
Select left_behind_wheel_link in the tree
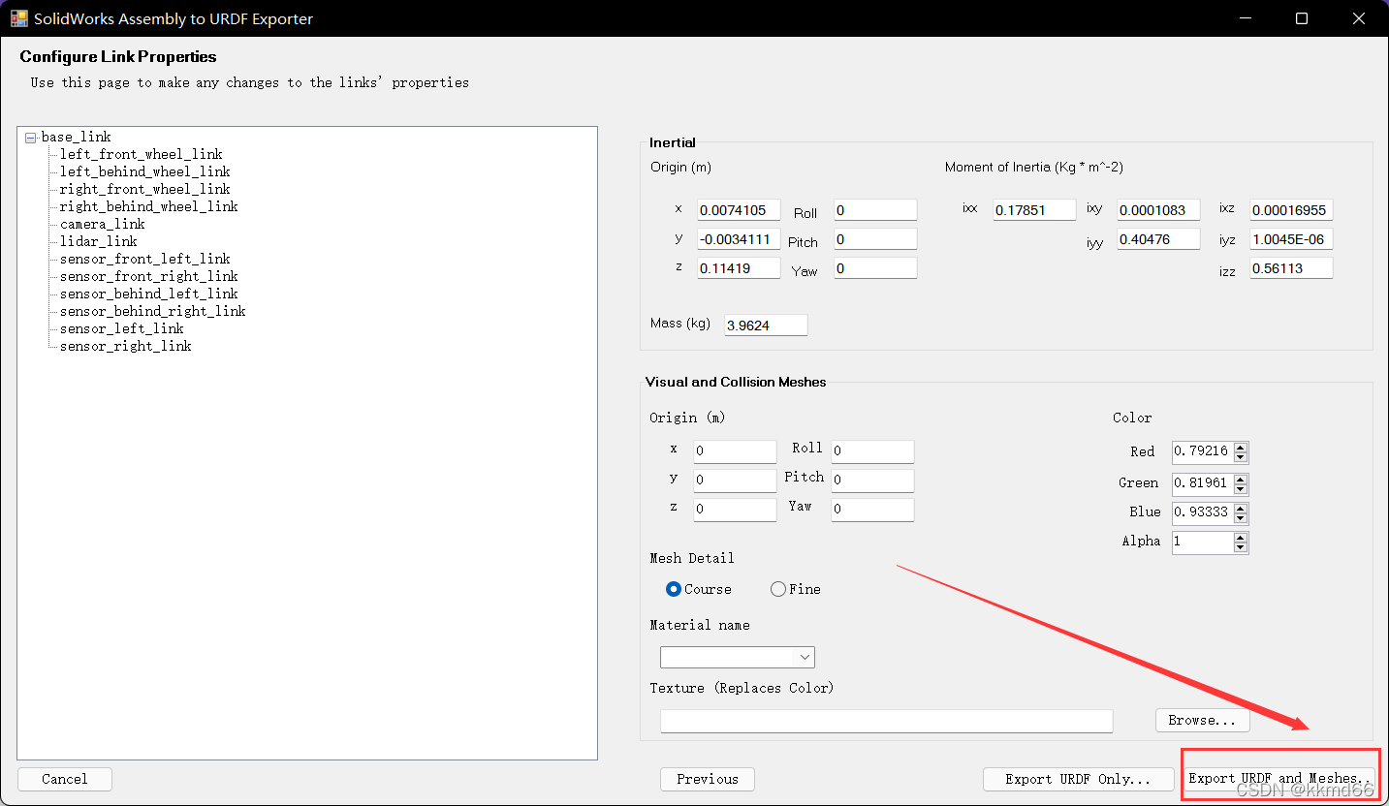click(145, 171)
